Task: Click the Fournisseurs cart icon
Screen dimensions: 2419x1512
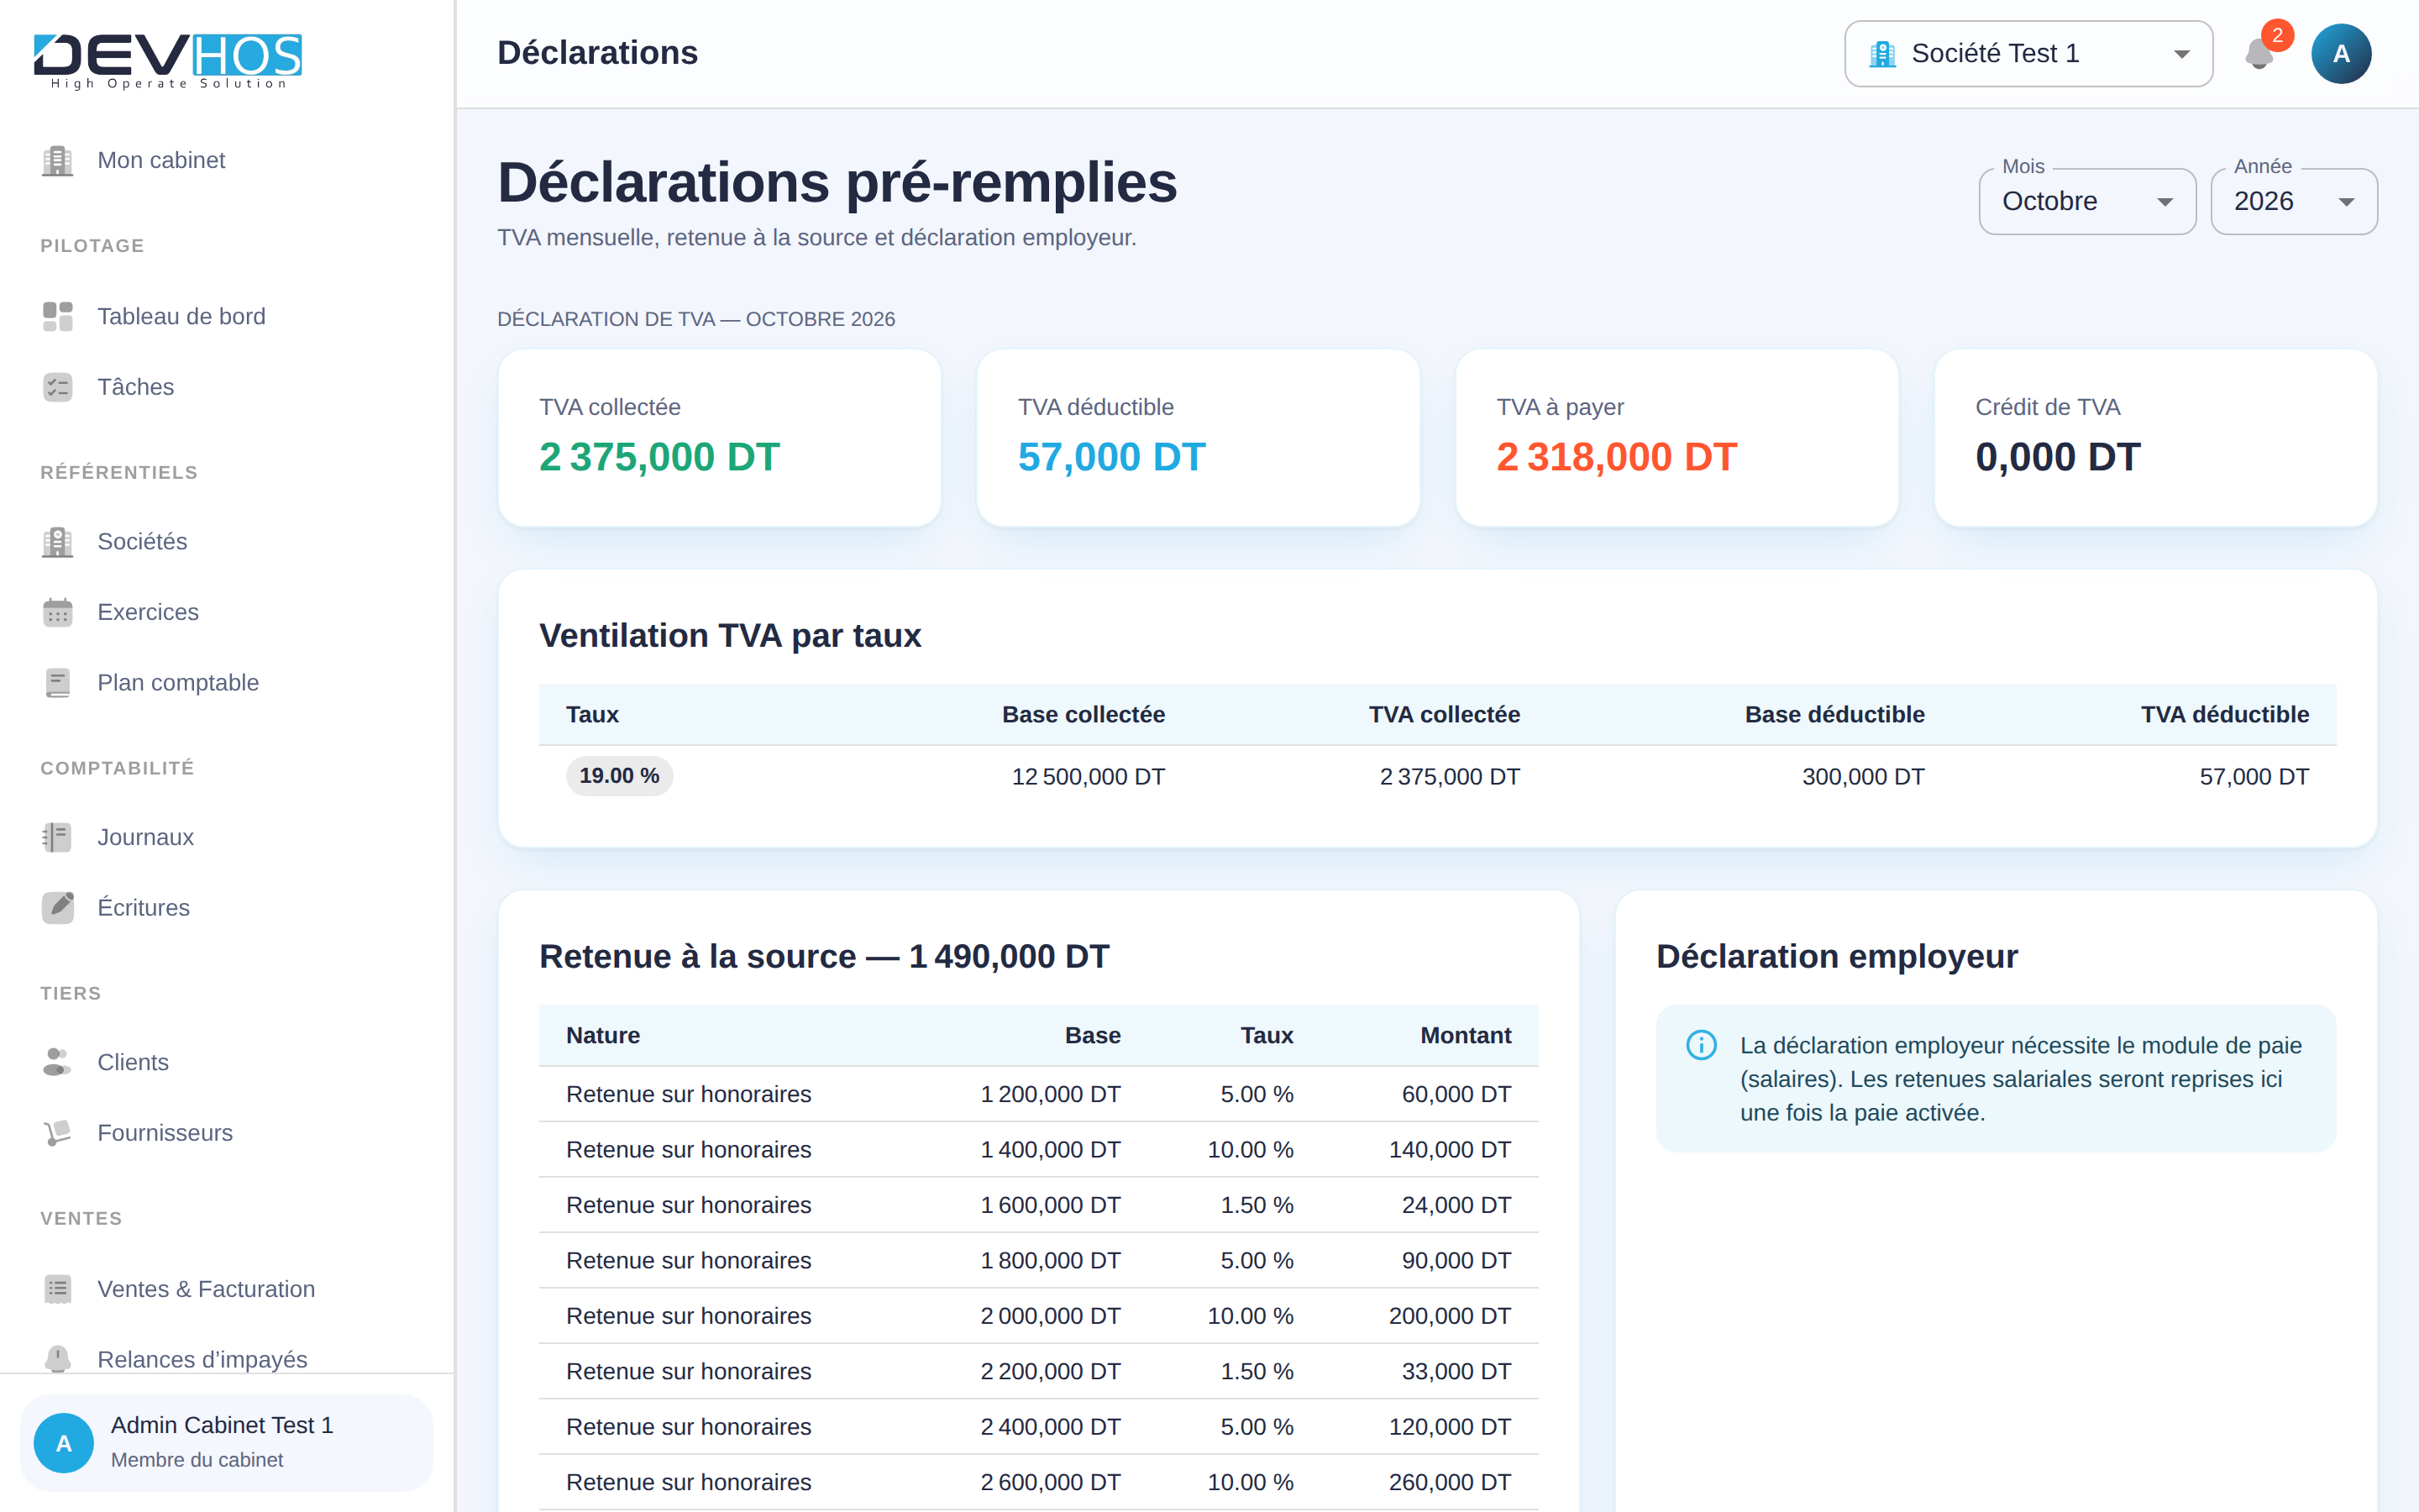Action: click(x=57, y=1133)
